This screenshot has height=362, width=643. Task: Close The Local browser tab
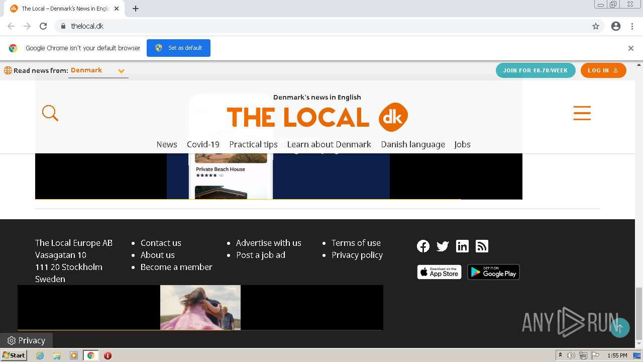pyautogui.click(x=117, y=9)
